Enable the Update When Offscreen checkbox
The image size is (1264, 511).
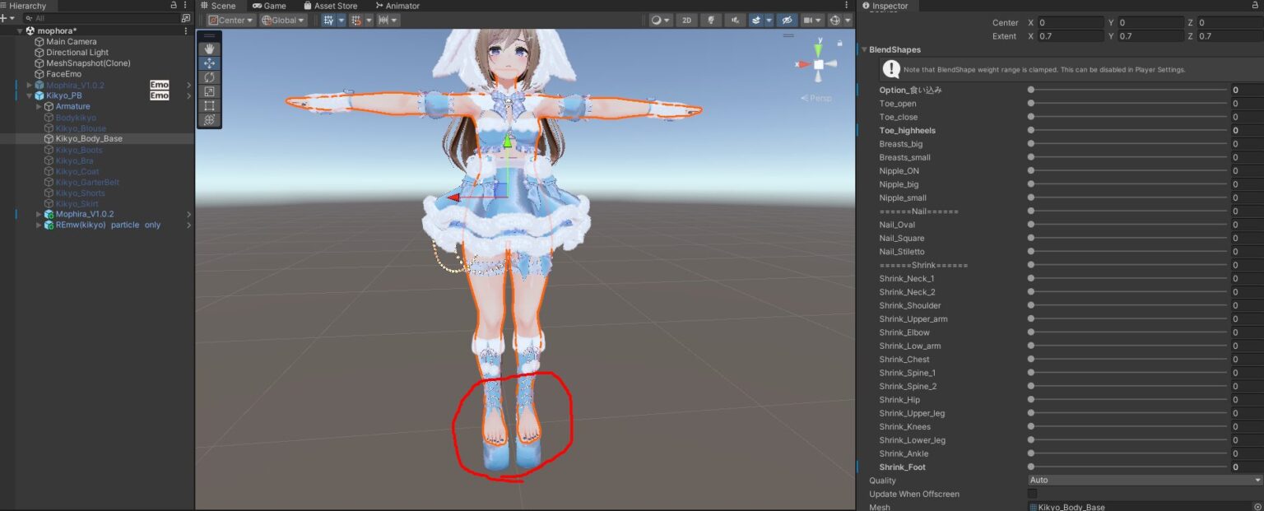(1031, 494)
